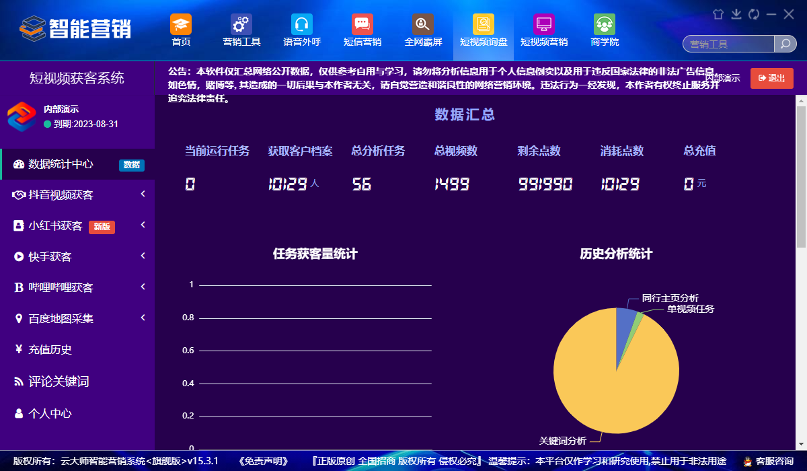Click the 新版 badge beside 小红书获客
The width and height of the screenshot is (807, 471).
click(x=102, y=227)
